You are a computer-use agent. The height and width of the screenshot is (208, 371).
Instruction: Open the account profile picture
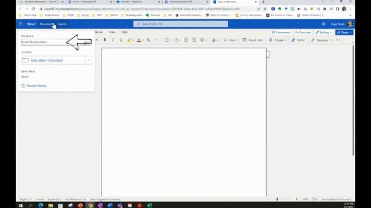pyautogui.click(x=350, y=24)
